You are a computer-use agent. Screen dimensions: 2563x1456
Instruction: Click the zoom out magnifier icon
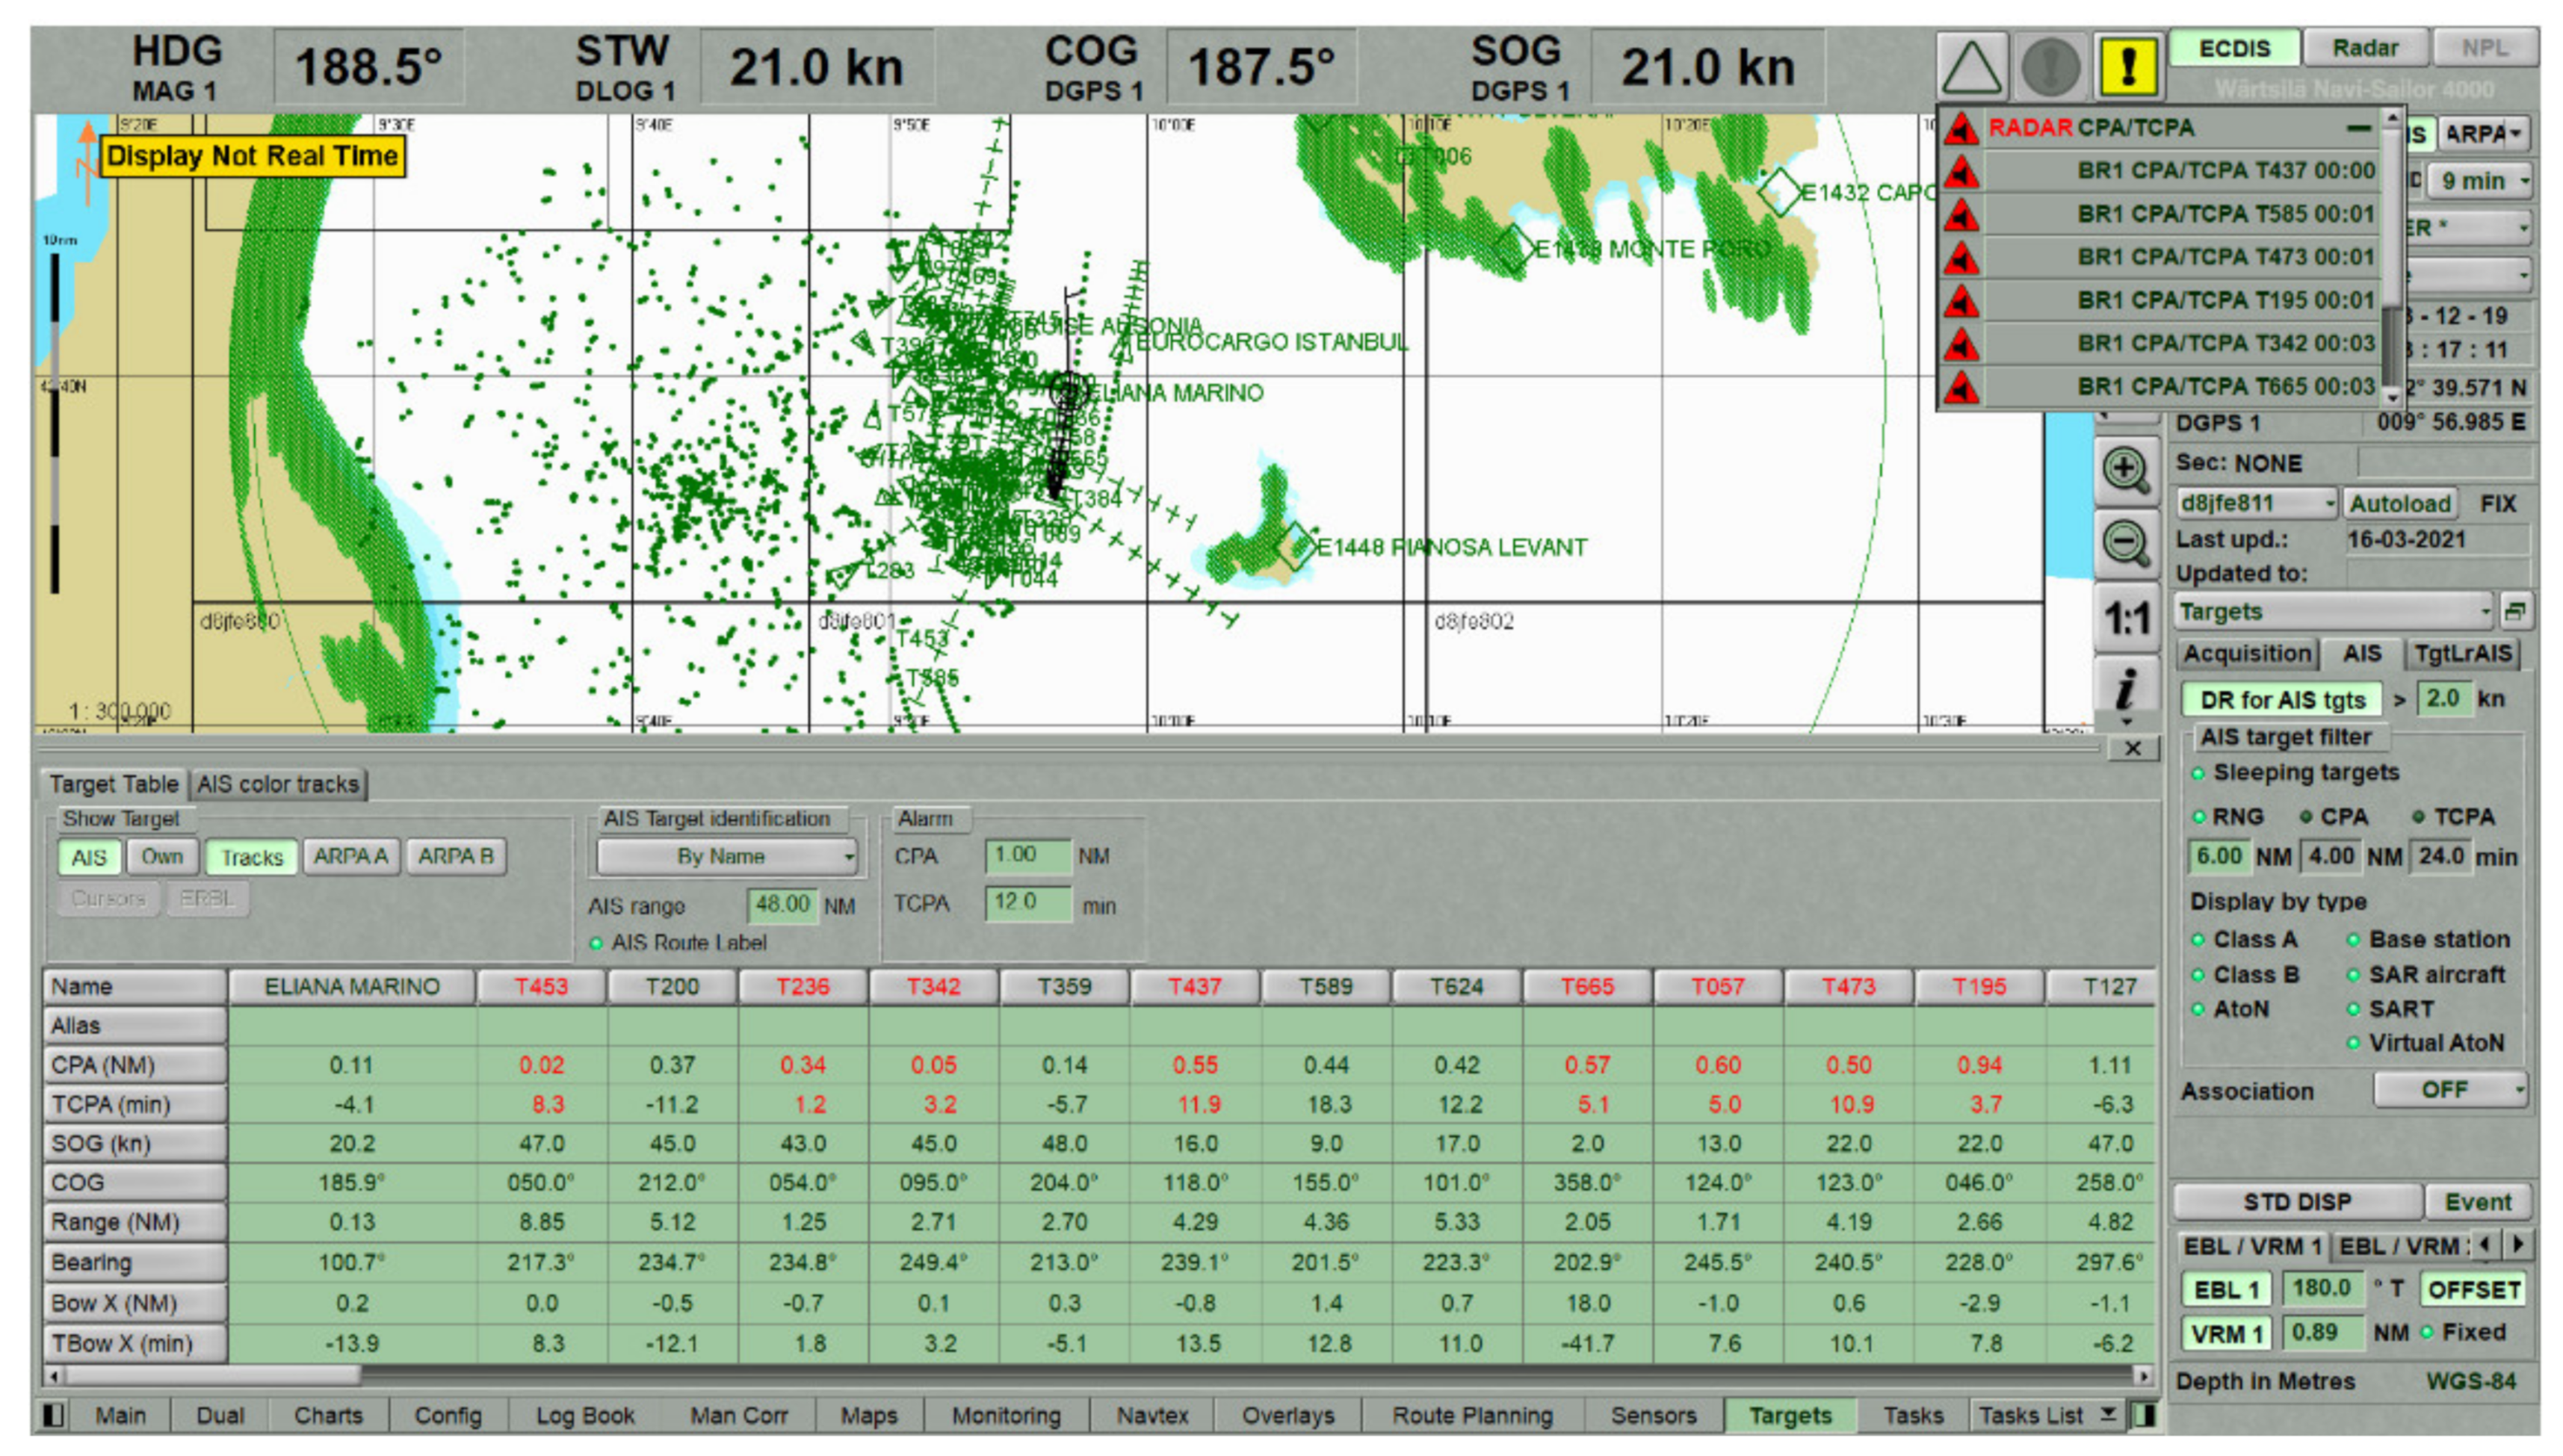2124,544
